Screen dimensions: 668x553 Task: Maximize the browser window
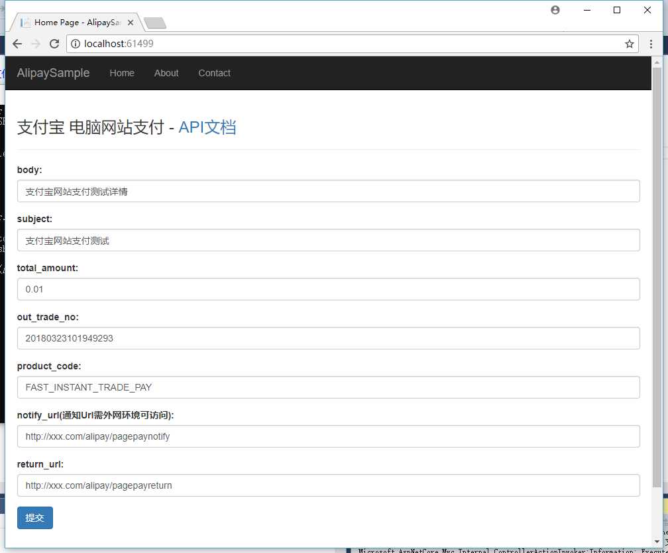pyautogui.click(x=617, y=10)
